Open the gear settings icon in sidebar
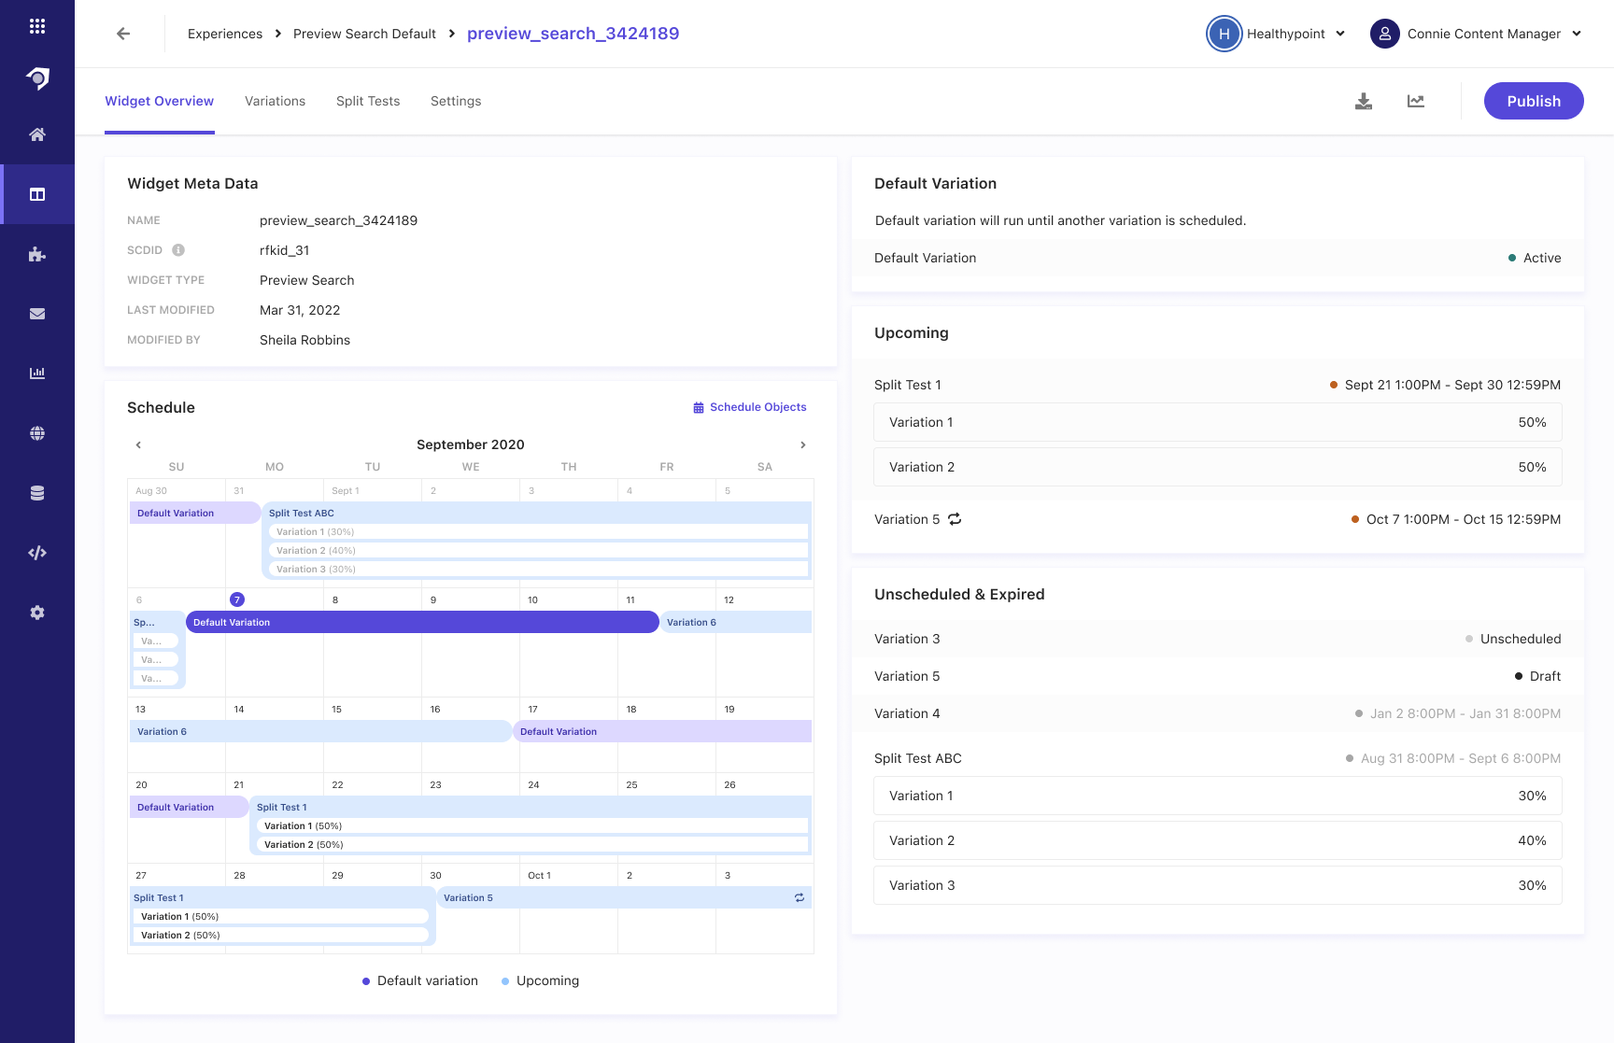This screenshot has height=1043, width=1614. (x=37, y=613)
